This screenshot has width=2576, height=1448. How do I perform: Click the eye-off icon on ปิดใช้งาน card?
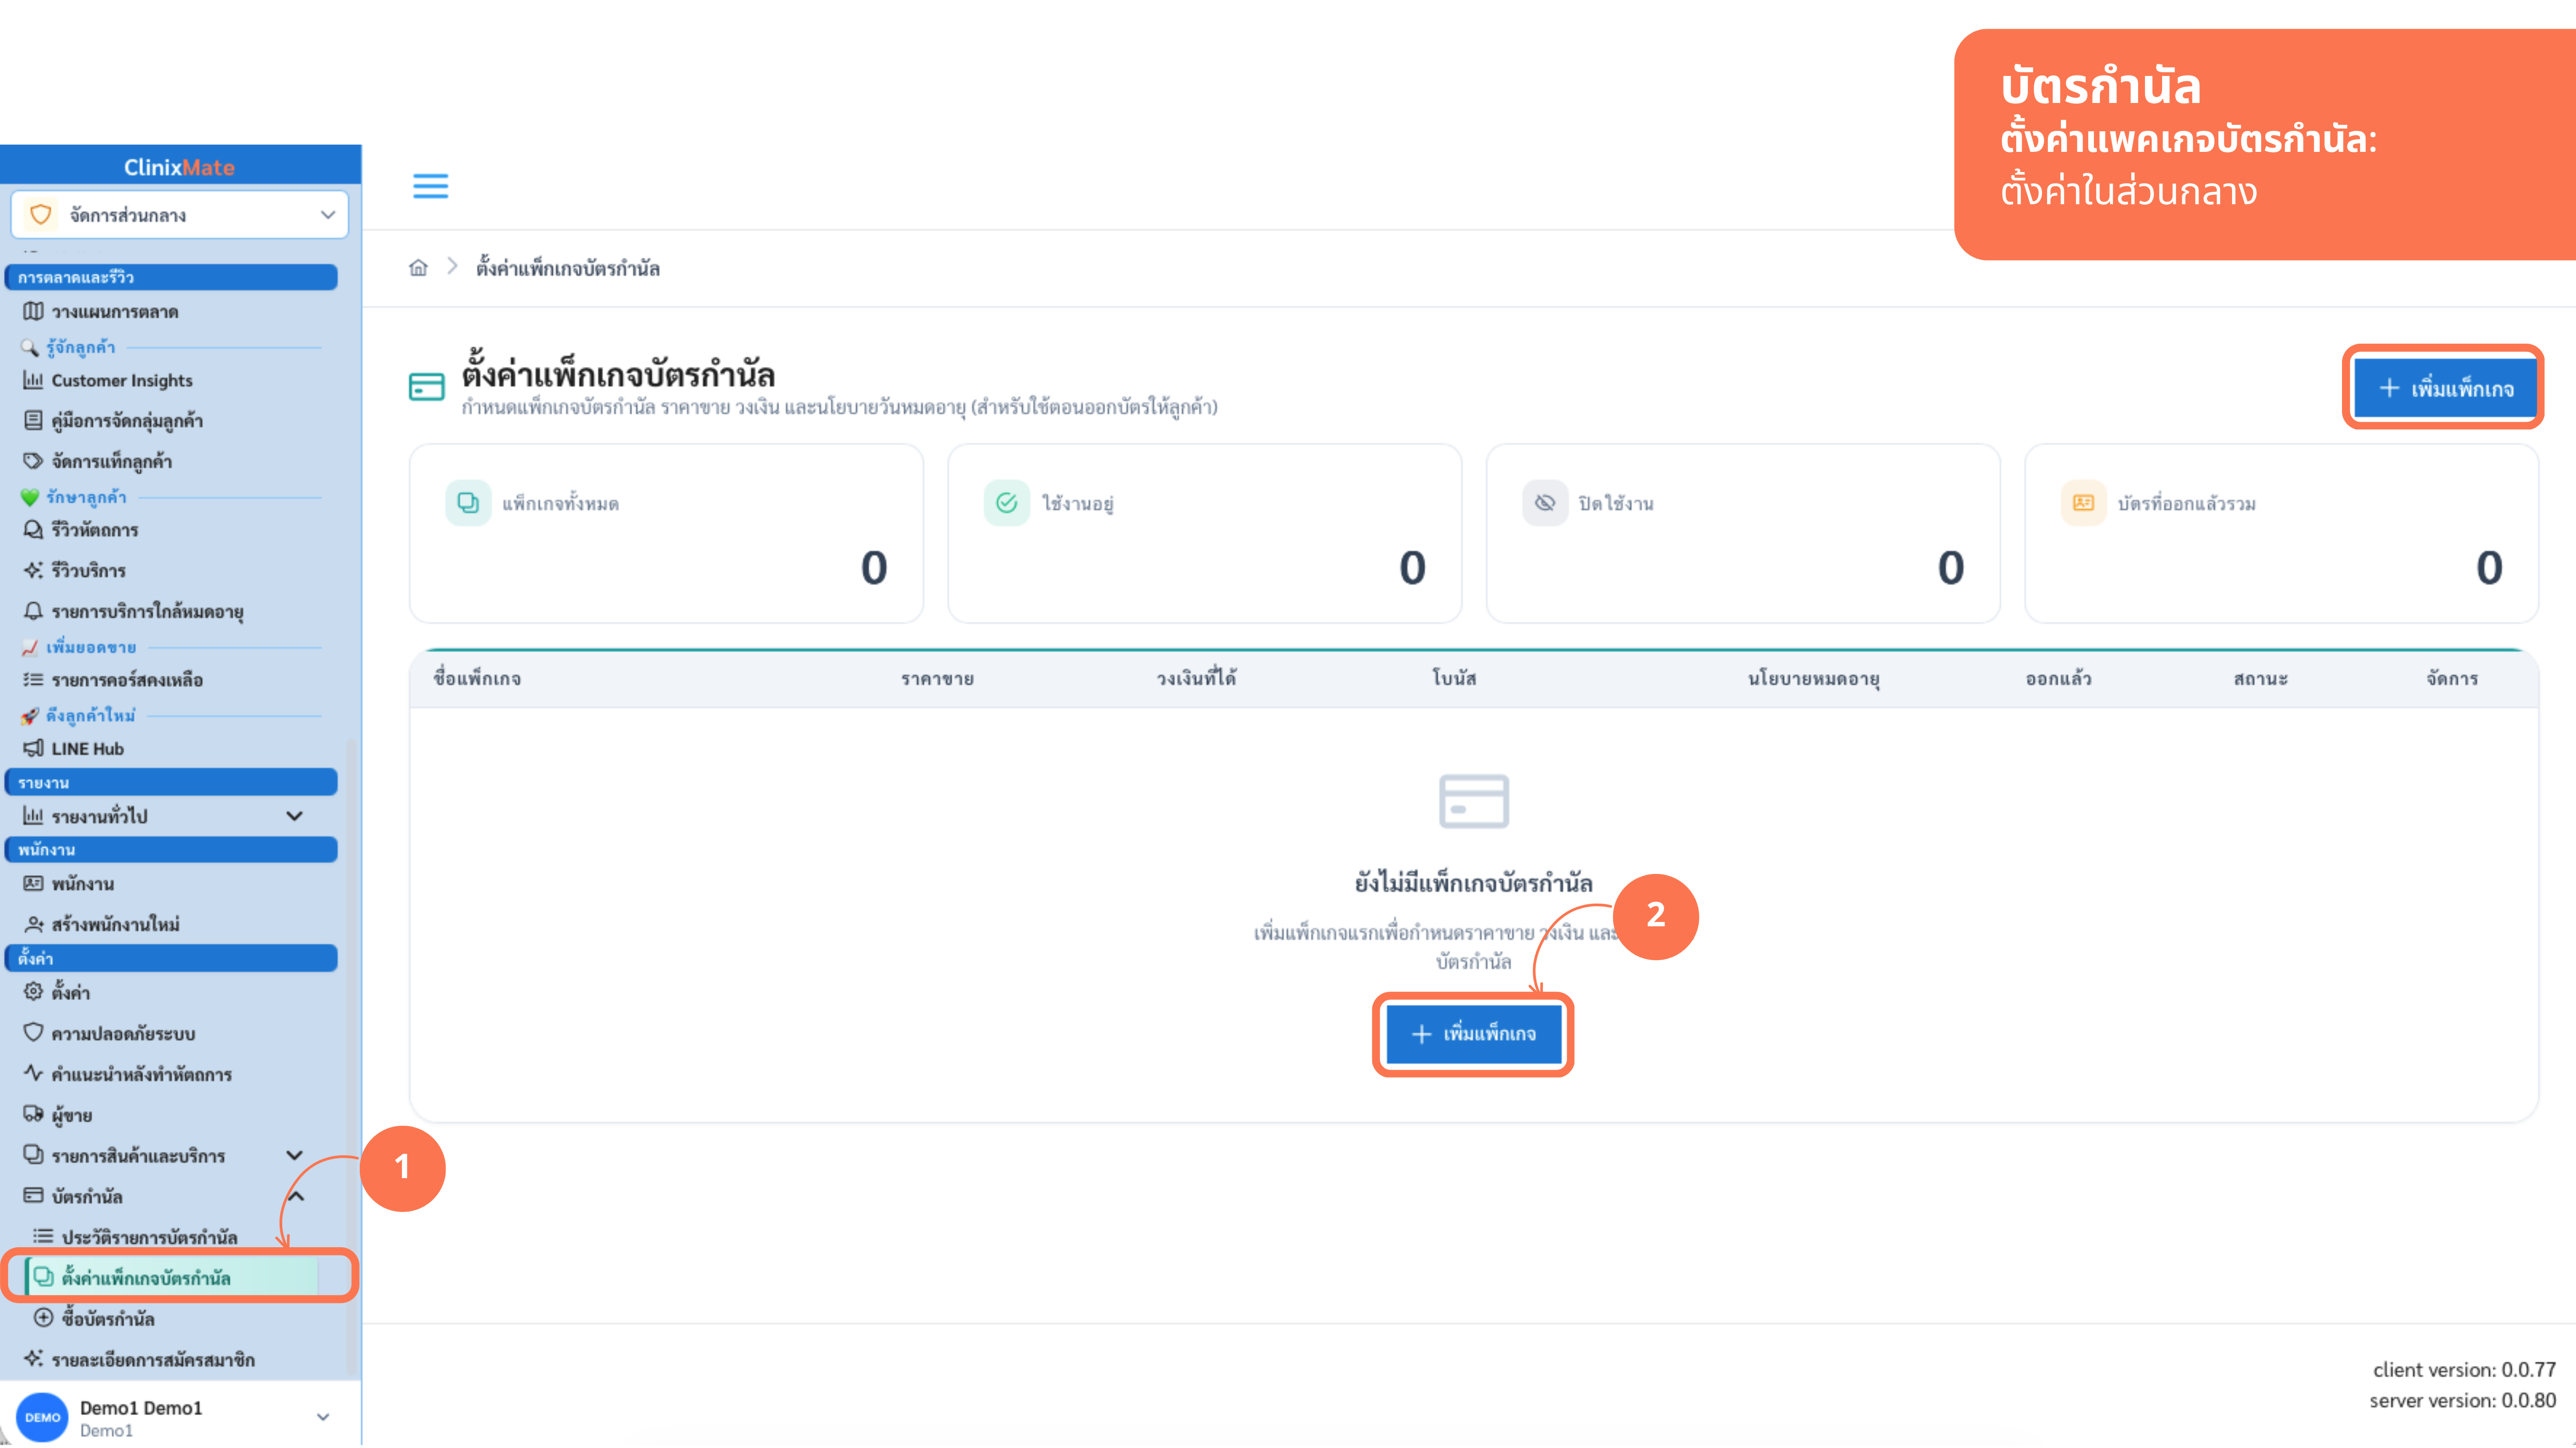[x=1545, y=503]
